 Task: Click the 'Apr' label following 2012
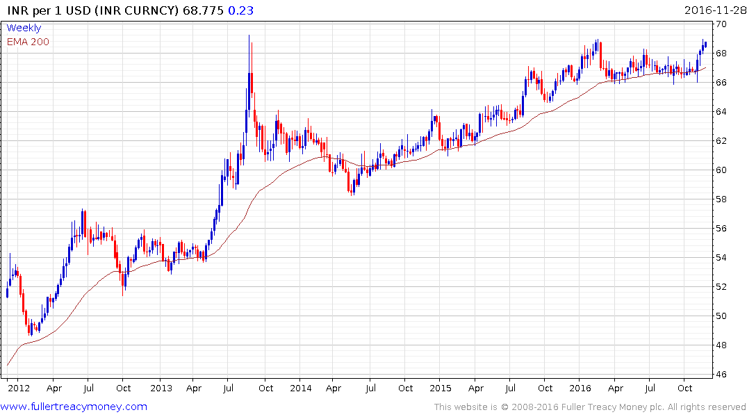click(x=54, y=389)
